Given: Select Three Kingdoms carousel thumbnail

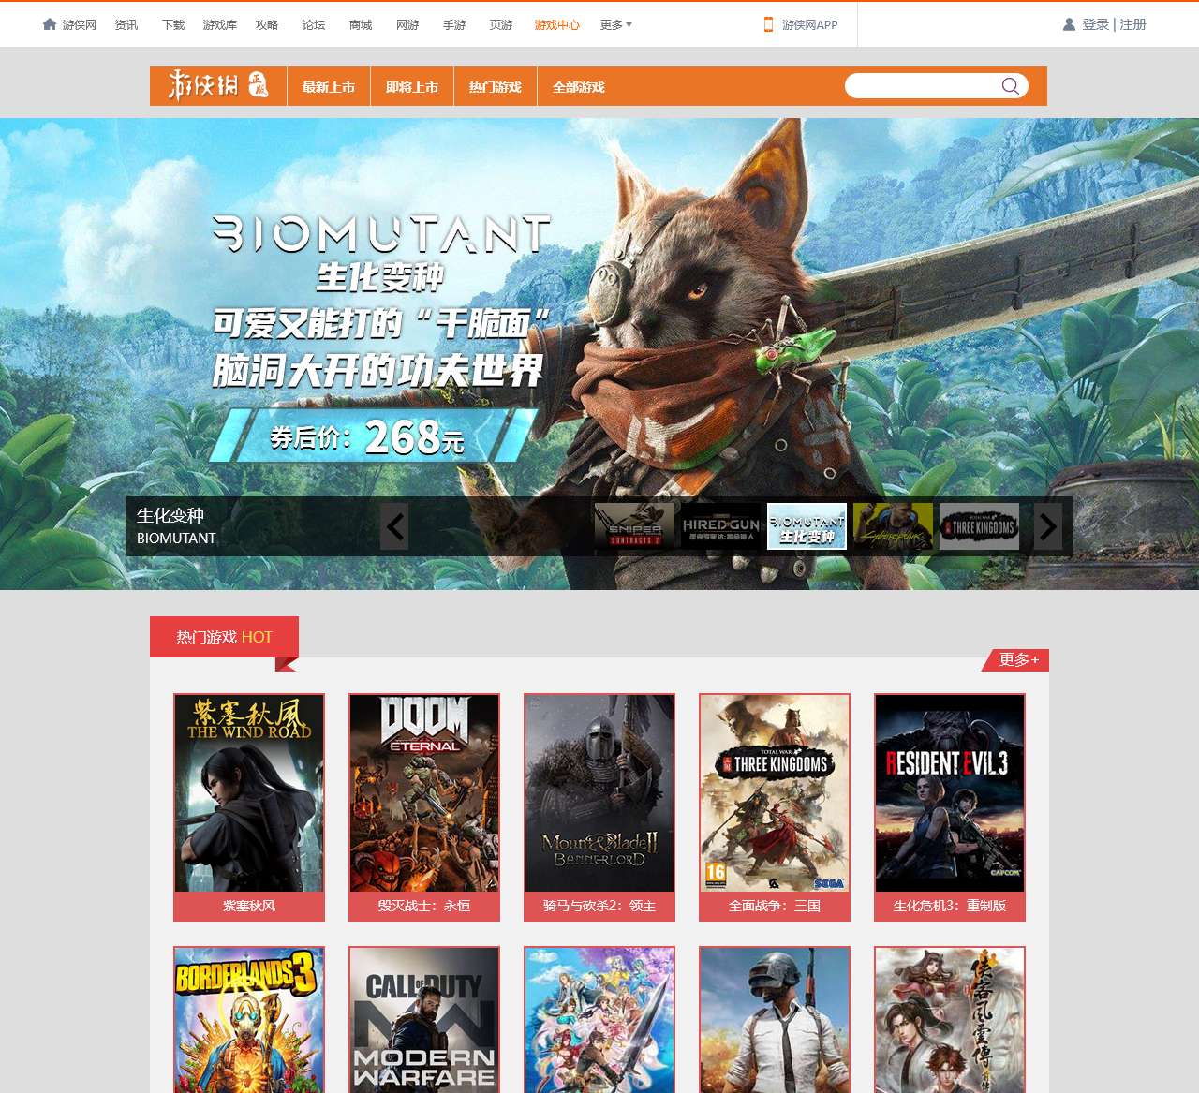Looking at the screenshot, I should click(x=979, y=526).
